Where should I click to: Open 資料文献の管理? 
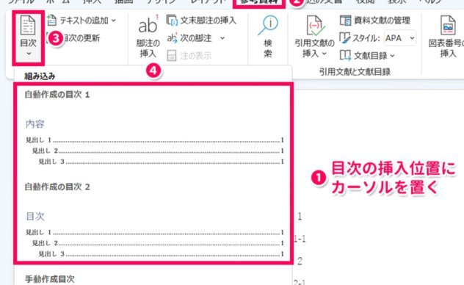tap(374, 20)
